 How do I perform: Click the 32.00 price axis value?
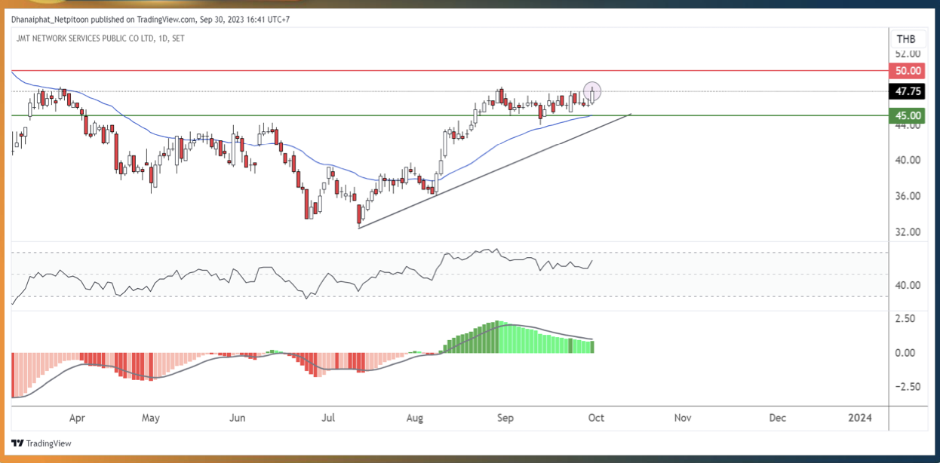(x=907, y=231)
